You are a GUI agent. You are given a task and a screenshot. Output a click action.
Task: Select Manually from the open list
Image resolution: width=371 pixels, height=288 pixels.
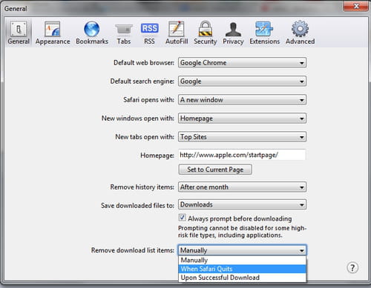[242, 260]
